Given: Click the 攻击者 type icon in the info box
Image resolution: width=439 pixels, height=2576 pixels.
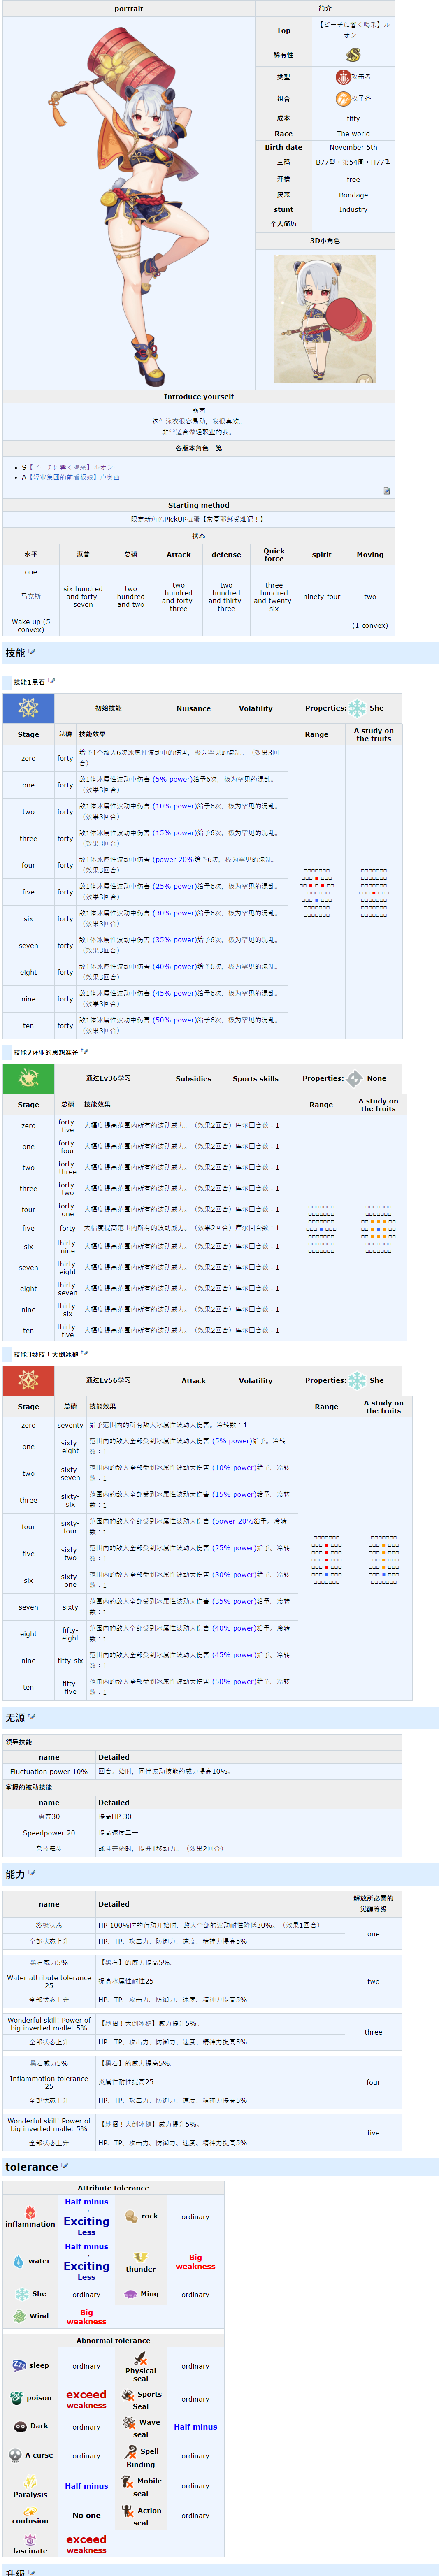Looking at the screenshot, I should point(343,77).
